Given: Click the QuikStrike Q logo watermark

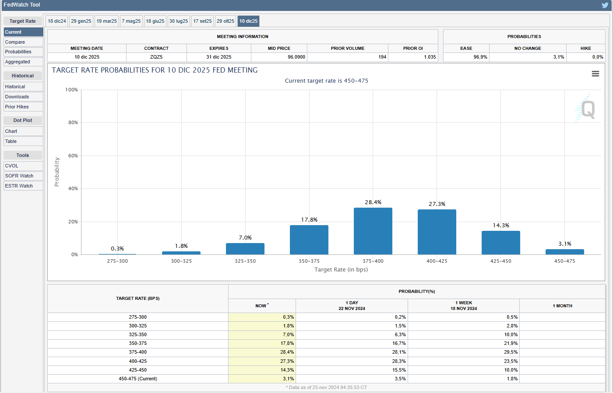Looking at the screenshot, I should 586,109.
